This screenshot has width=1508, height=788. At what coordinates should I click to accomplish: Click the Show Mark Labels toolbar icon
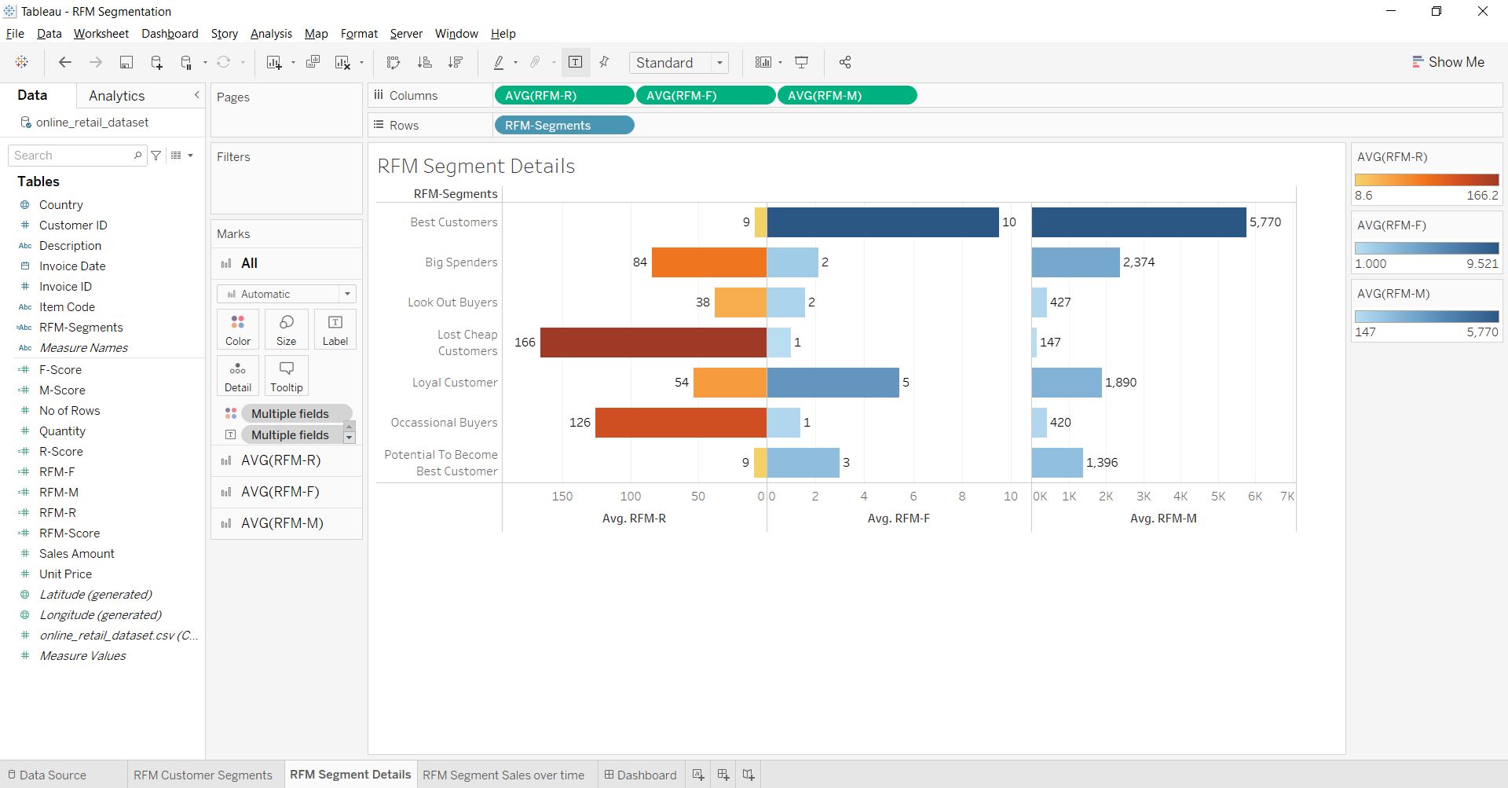click(576, 62)
